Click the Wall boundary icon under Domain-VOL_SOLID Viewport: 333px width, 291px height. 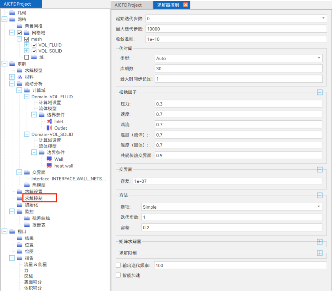pos(49,159)
